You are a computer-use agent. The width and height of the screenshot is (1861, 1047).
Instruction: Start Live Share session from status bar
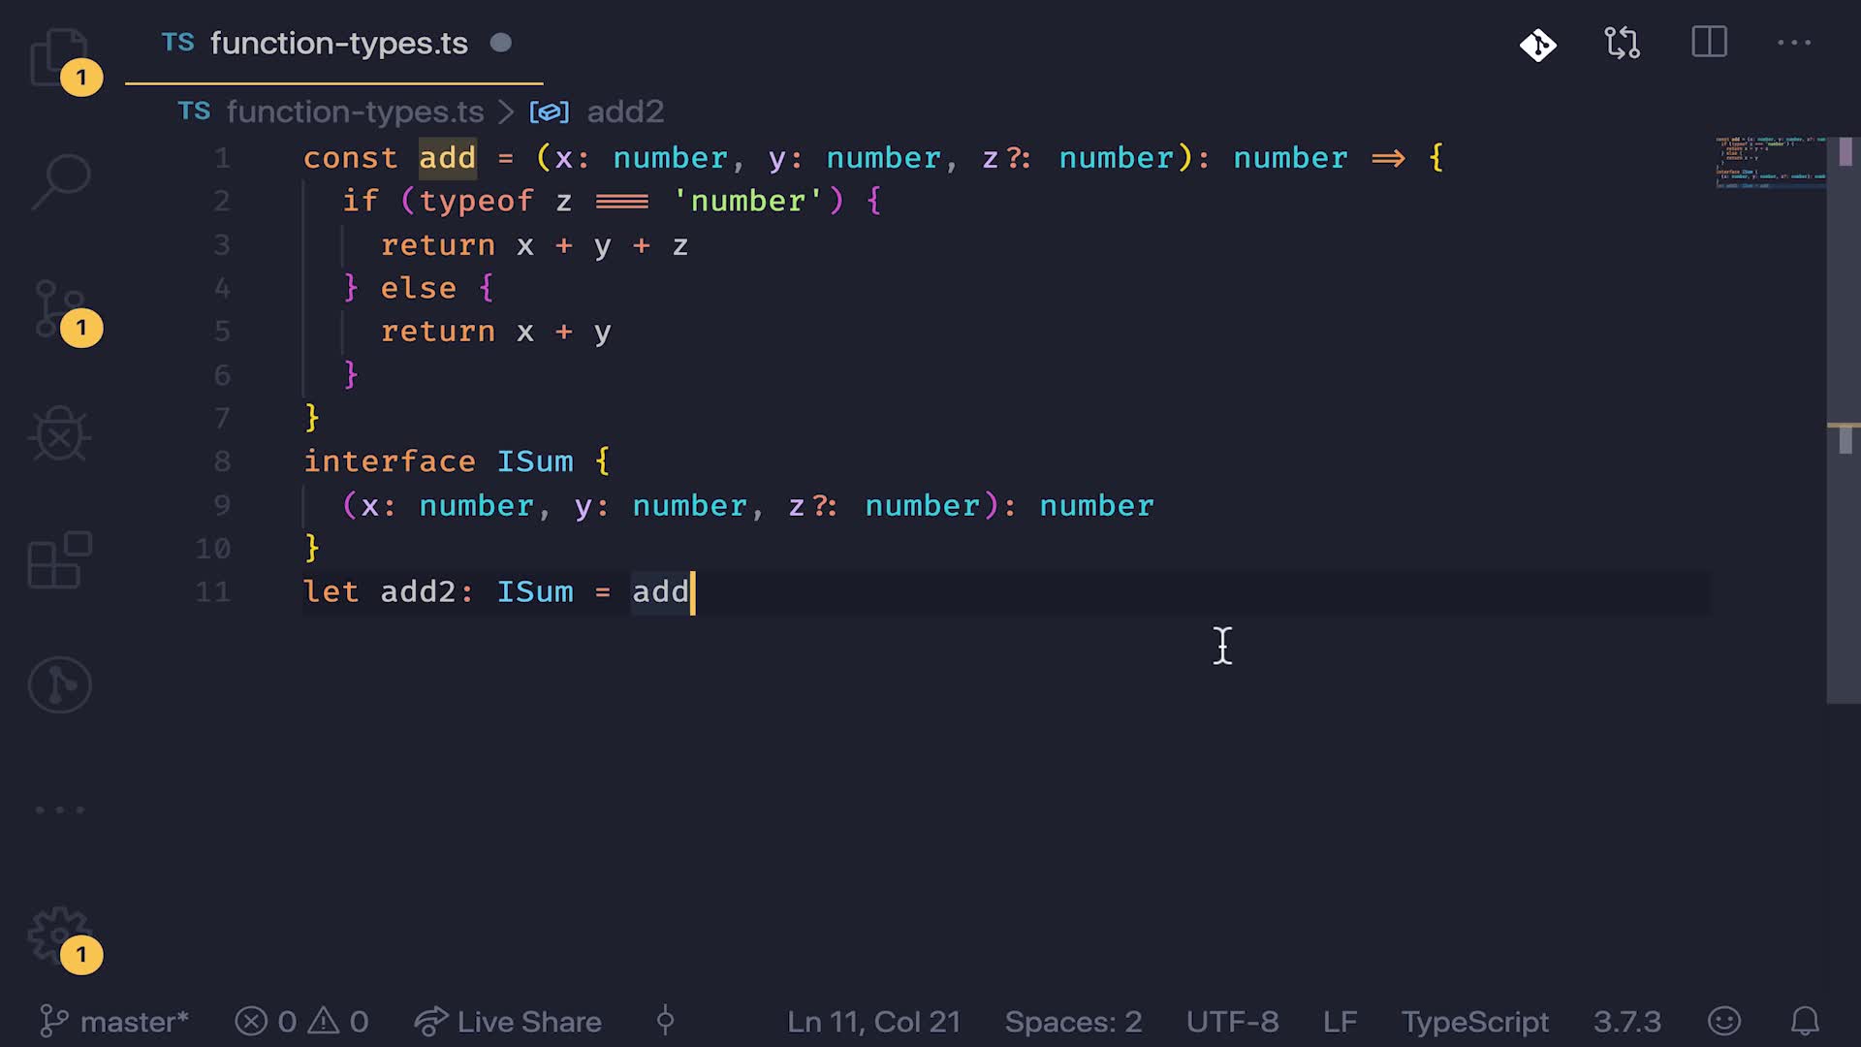(509, 1021)
